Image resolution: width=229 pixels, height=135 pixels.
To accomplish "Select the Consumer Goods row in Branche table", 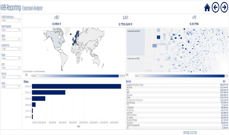I will tap(177, 103).
